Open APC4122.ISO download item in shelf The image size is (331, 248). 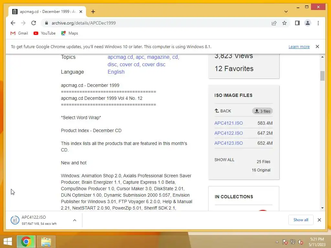coord(39,220)
